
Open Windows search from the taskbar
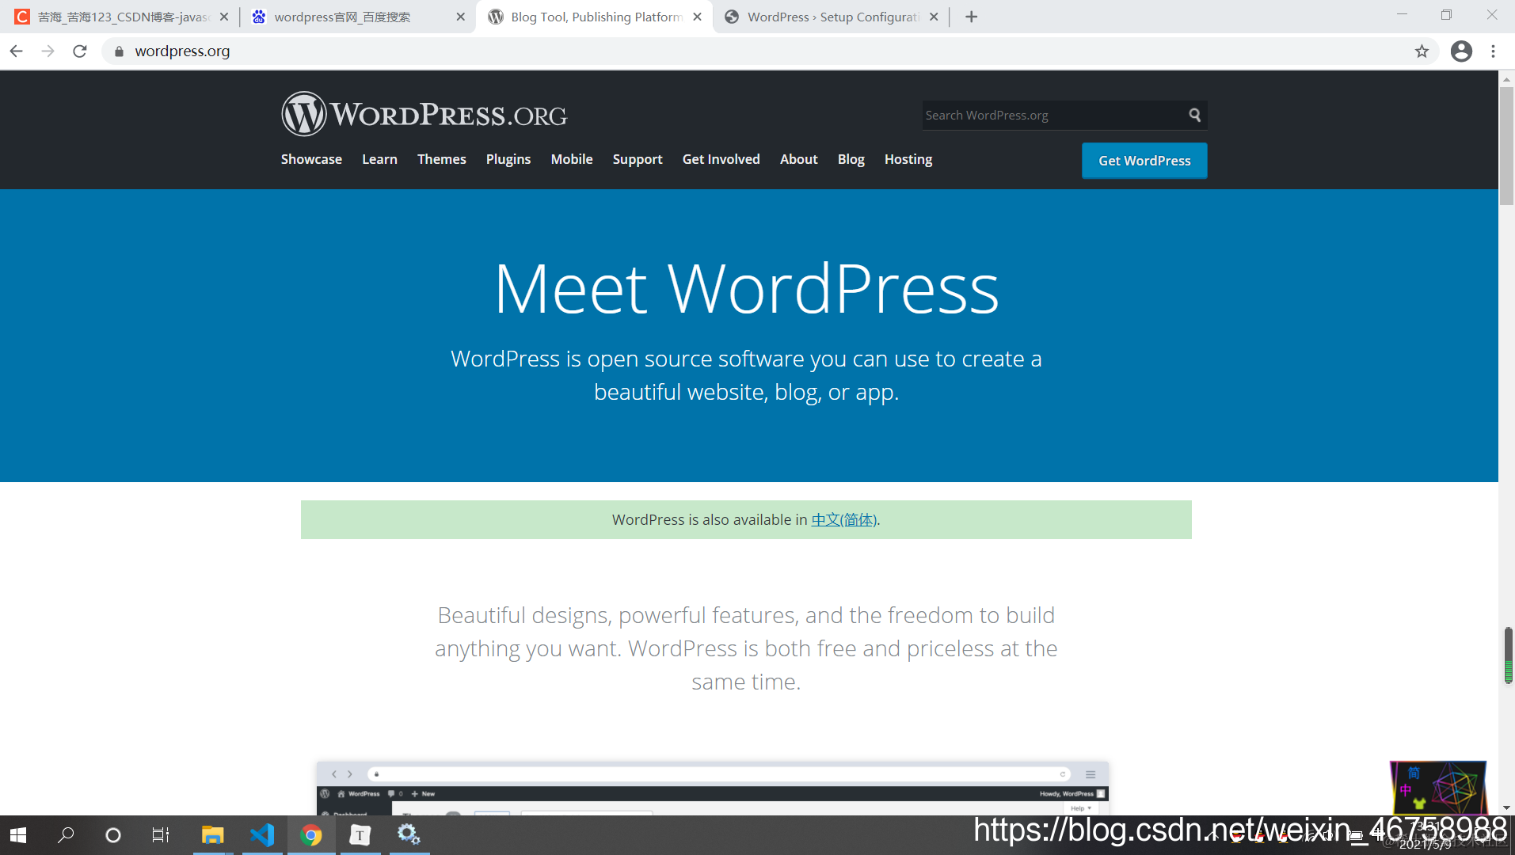click(x=67, y=835)
